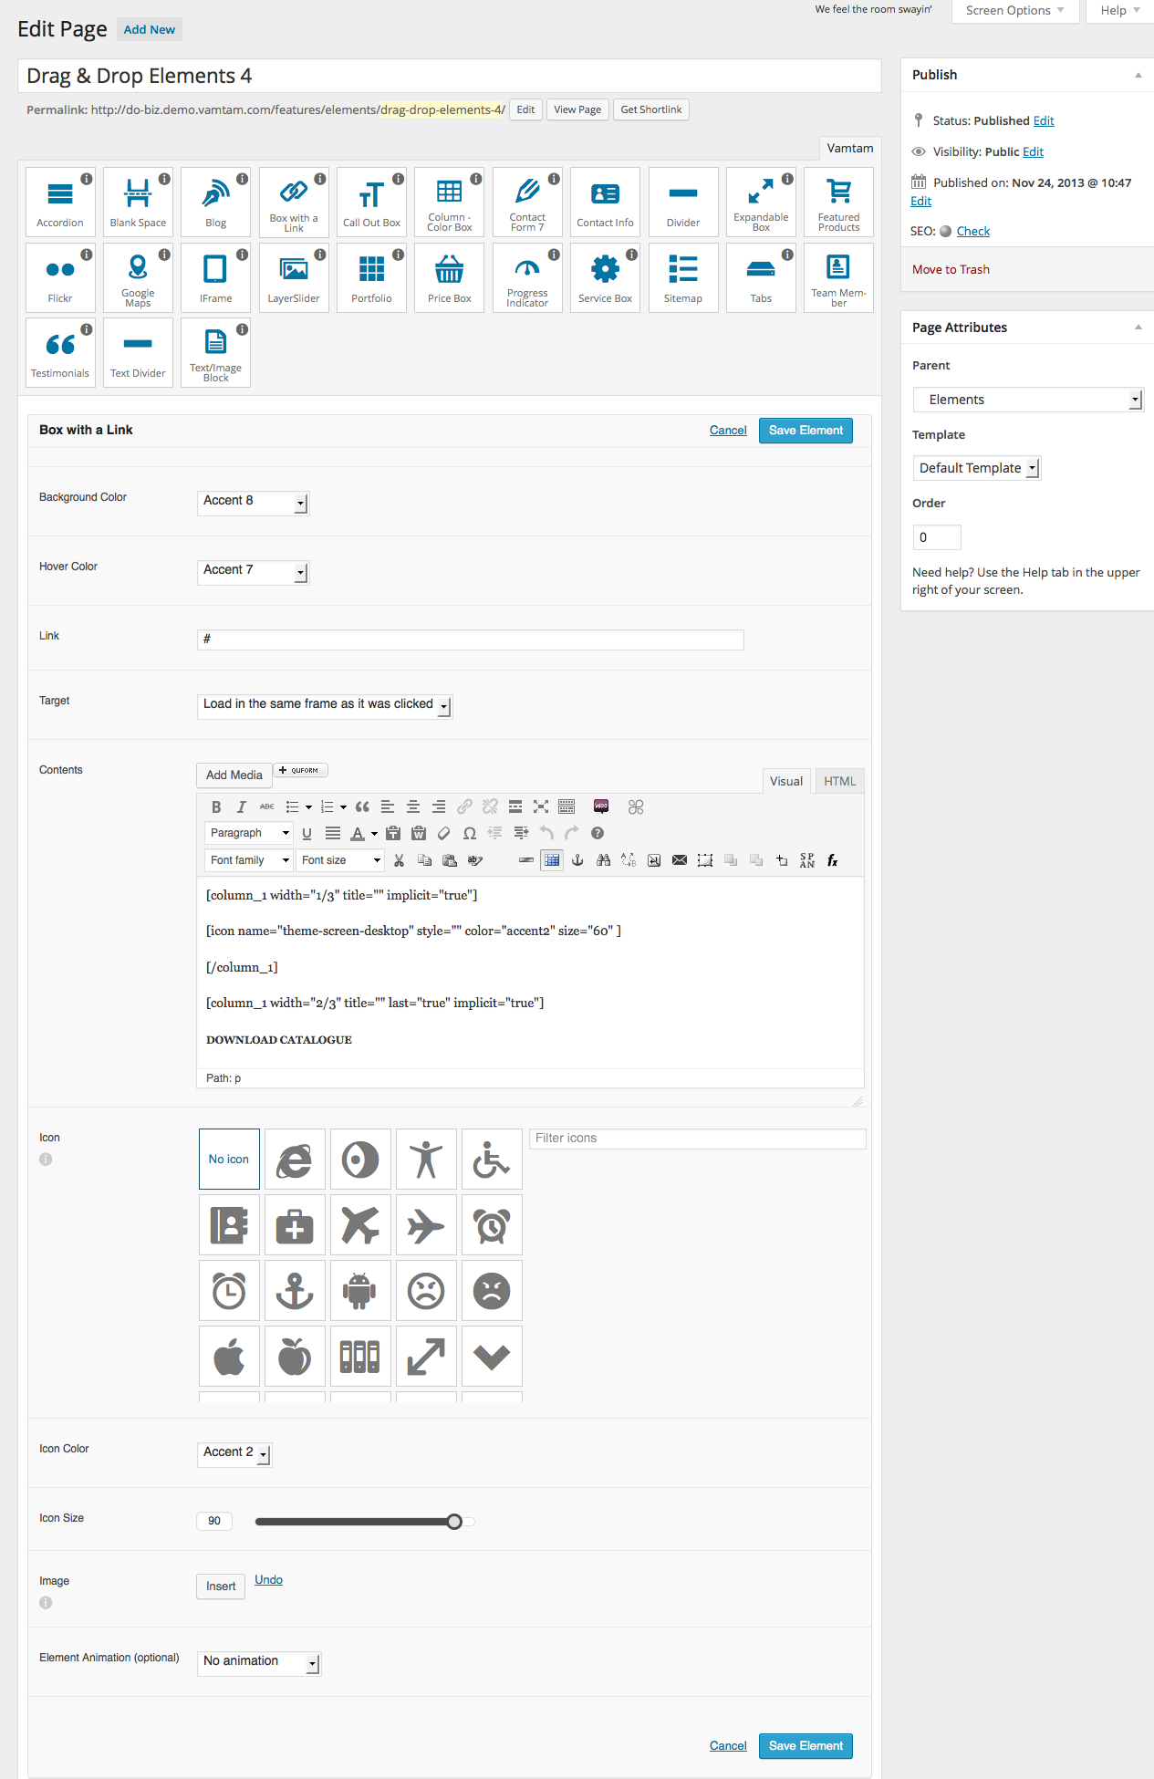
Task: Toggle italic formatting in the editor
Action: point(242,807)
